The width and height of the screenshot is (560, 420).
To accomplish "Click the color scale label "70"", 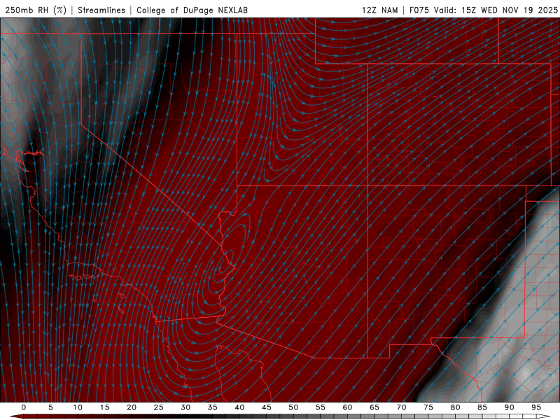I will 401,407.
